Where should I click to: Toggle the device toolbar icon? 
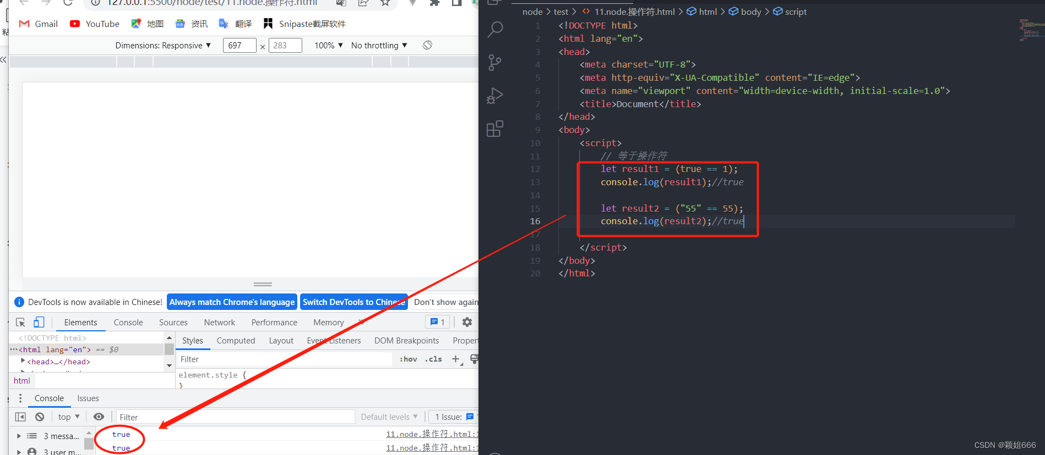pyautogui.click(x=39, y=322)
